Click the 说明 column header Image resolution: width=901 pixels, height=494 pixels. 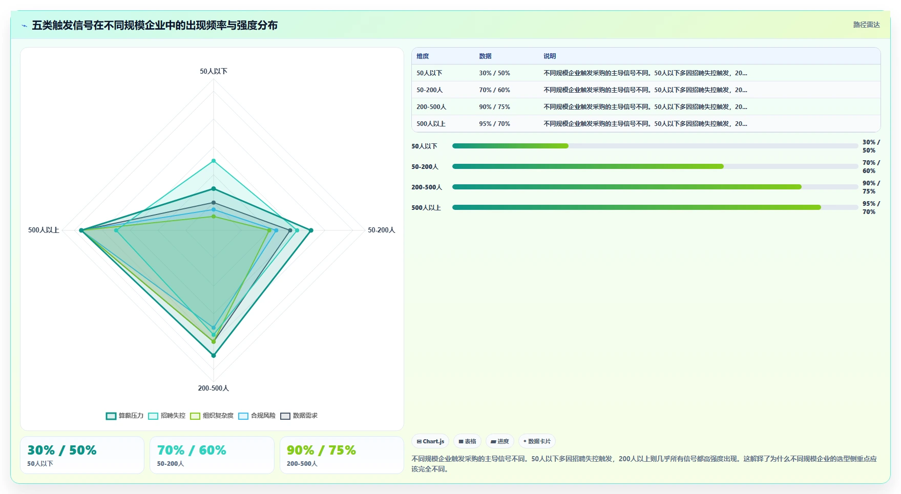550,56
